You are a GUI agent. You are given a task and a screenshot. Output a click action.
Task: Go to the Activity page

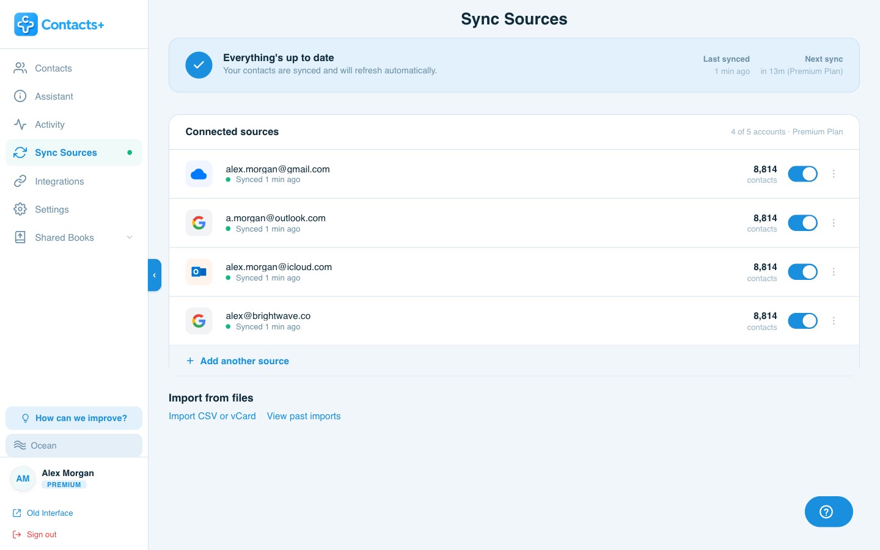pyautogui.click(x=74, y=124)
